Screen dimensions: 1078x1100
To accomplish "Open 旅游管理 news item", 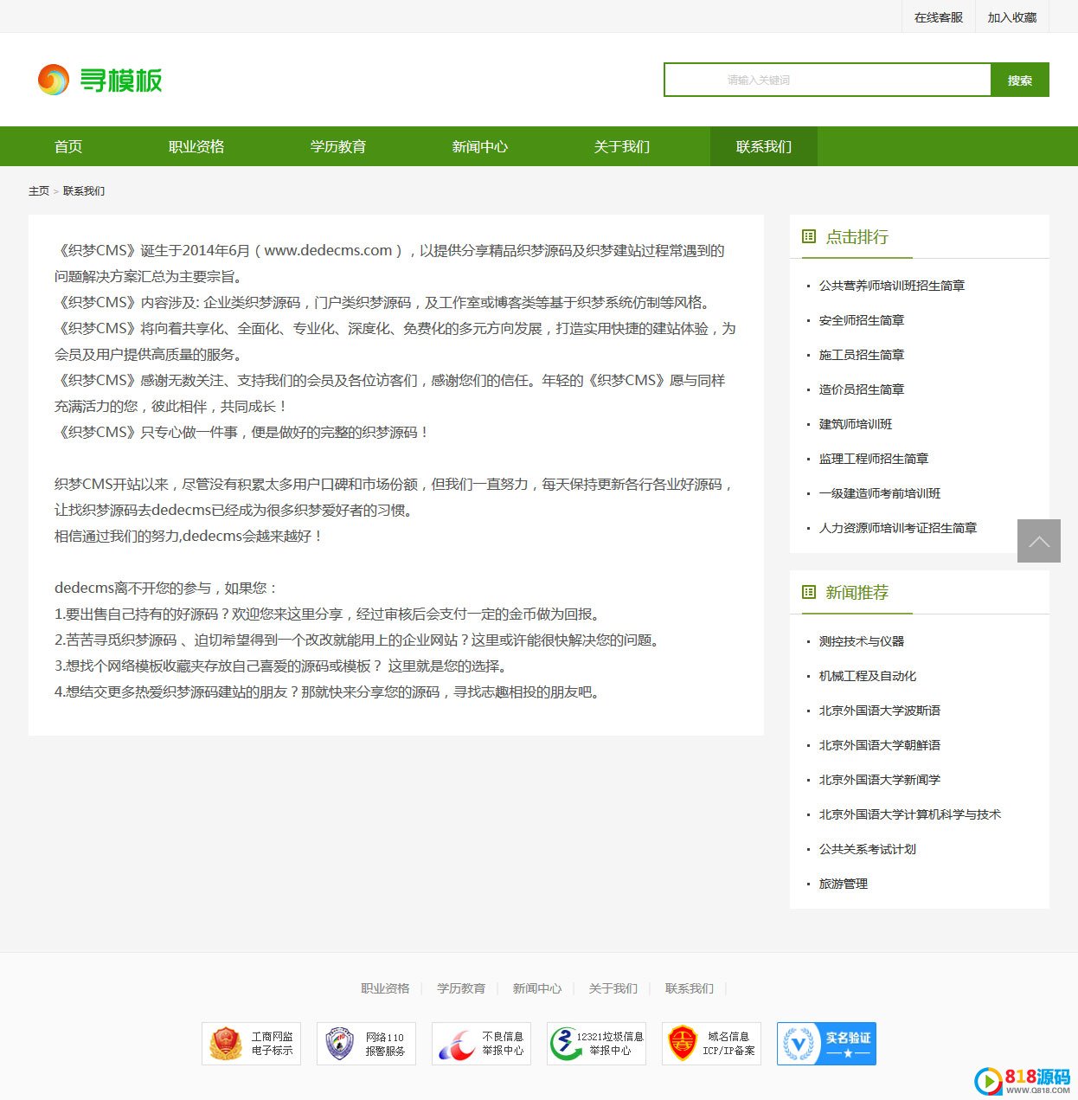I will [844, 884].
